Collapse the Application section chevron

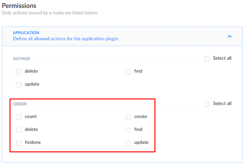pyautogui.click(x=229, y=36)
